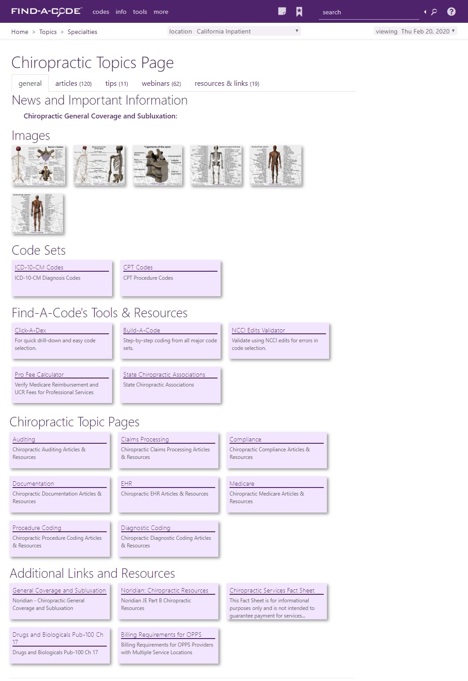Go to Topics breadcrumb

click(48, 32)
